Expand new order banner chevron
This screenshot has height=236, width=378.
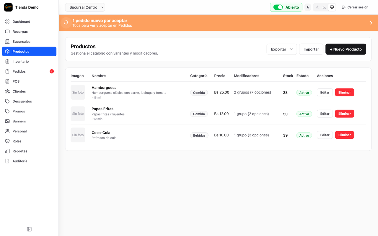pyautogui.click(x=371, y=23)
